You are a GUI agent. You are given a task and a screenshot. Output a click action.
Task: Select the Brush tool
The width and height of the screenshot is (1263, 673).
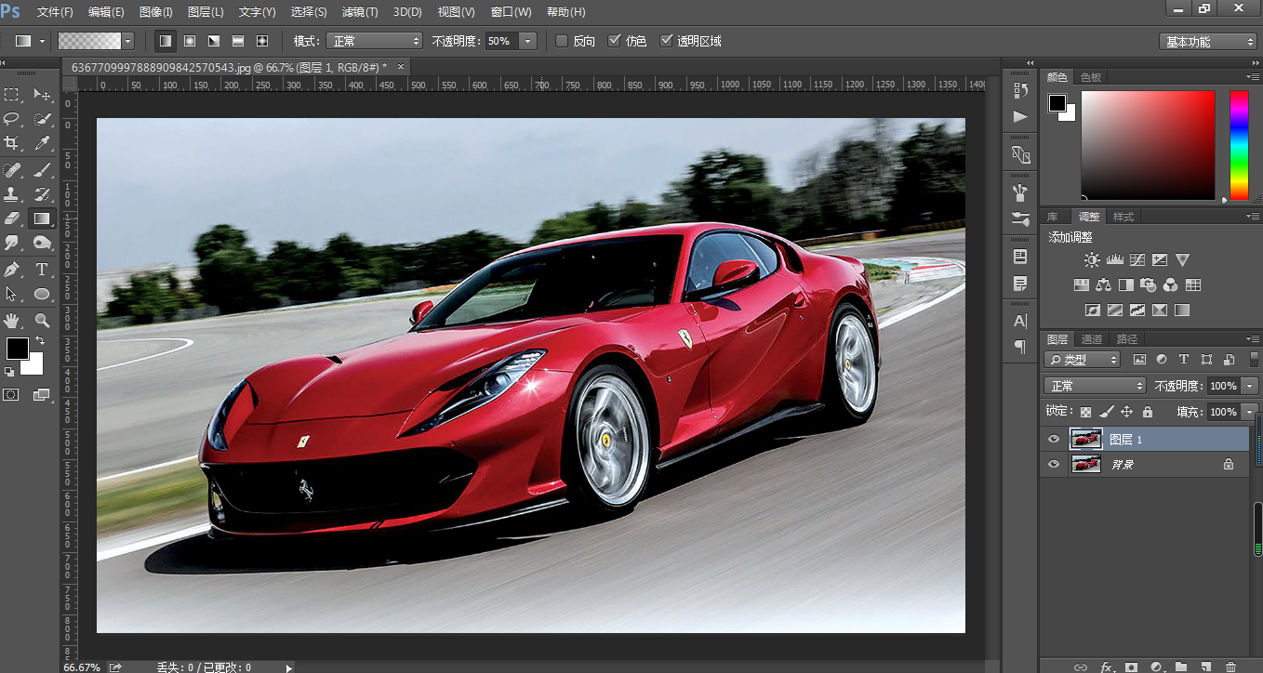[42, 170]
